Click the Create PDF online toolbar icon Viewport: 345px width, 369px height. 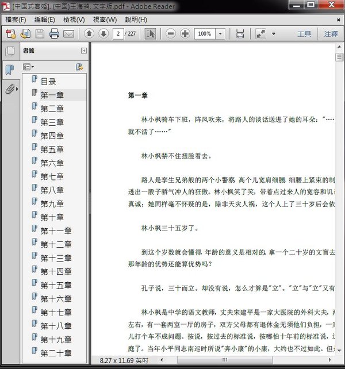coord(11,34)
